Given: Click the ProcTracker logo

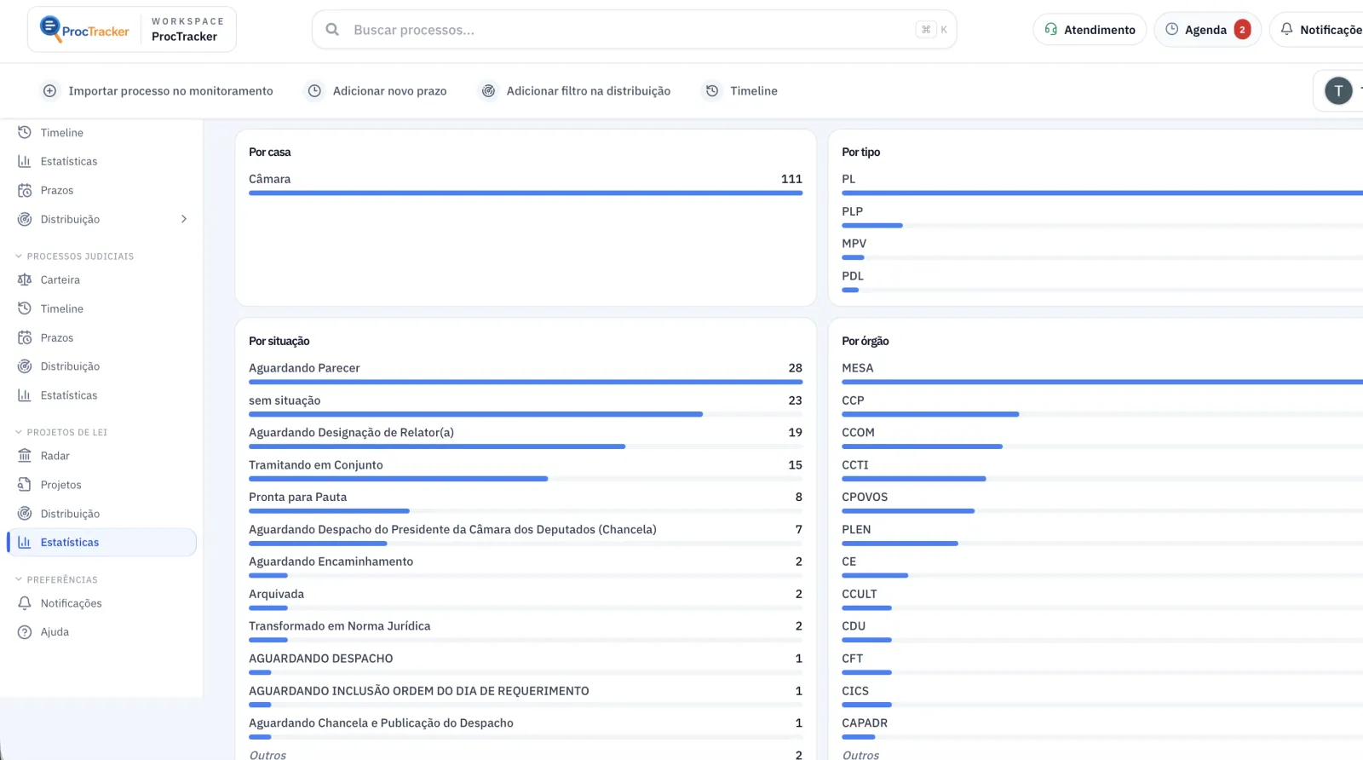Looking at the screenshot, I should click(x=84, y=30).
